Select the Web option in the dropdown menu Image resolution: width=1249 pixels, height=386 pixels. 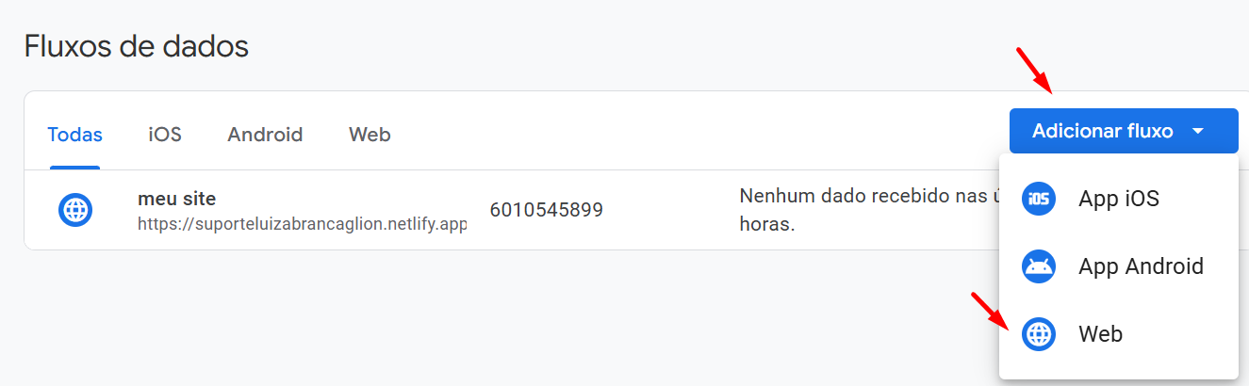[1119, 334]
